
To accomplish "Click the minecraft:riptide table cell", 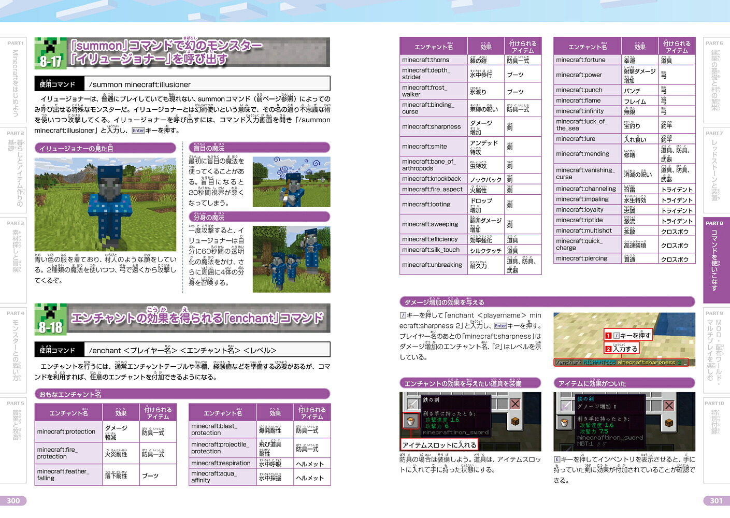I will click(588, 220).
